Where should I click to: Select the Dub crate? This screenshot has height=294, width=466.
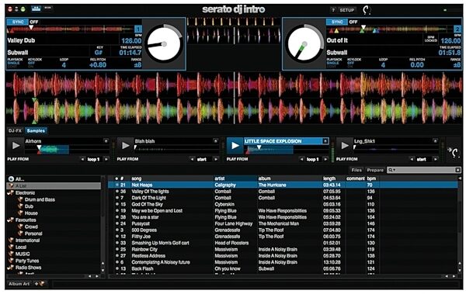coord(29,206)
